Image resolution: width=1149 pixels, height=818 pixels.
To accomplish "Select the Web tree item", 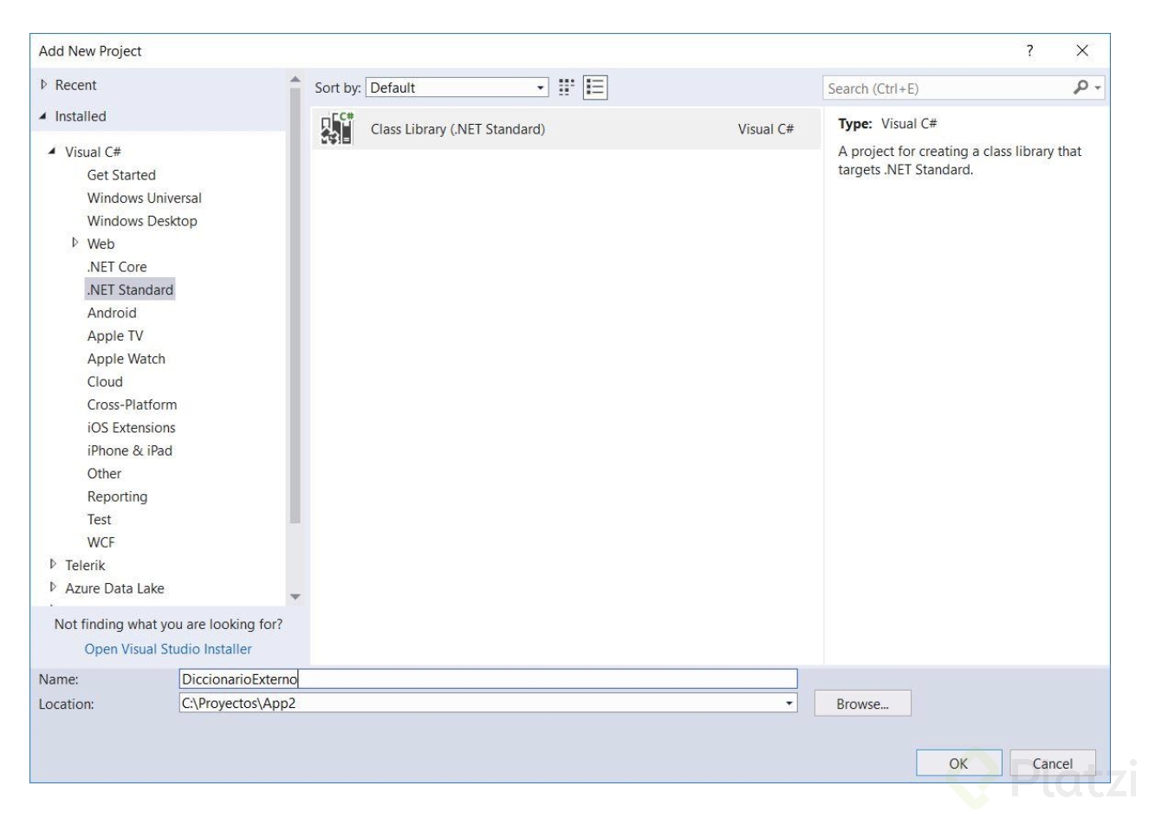I will point(101,243).
